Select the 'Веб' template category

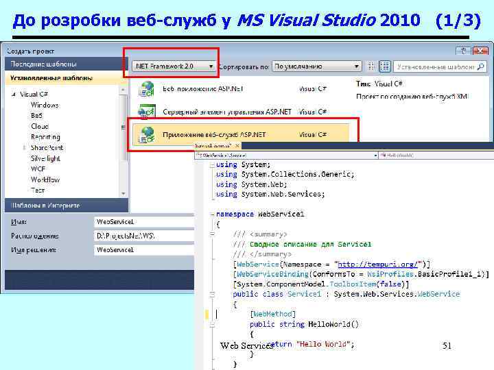click(36, 116)
